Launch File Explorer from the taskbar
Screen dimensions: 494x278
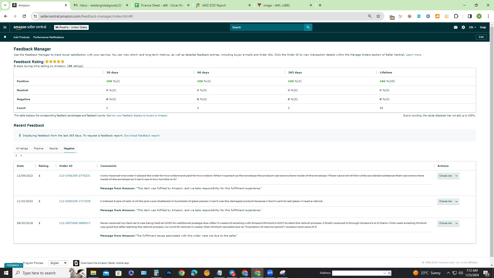coord(93,273)
